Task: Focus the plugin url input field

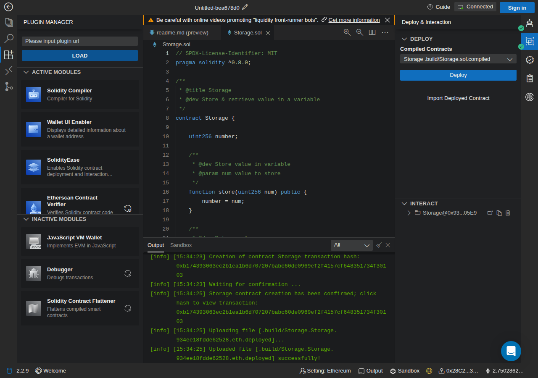Action: pyautogui.click(x=80, y=41)
